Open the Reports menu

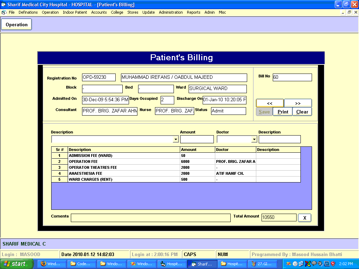pyautogui.click(x=194, y=12)
